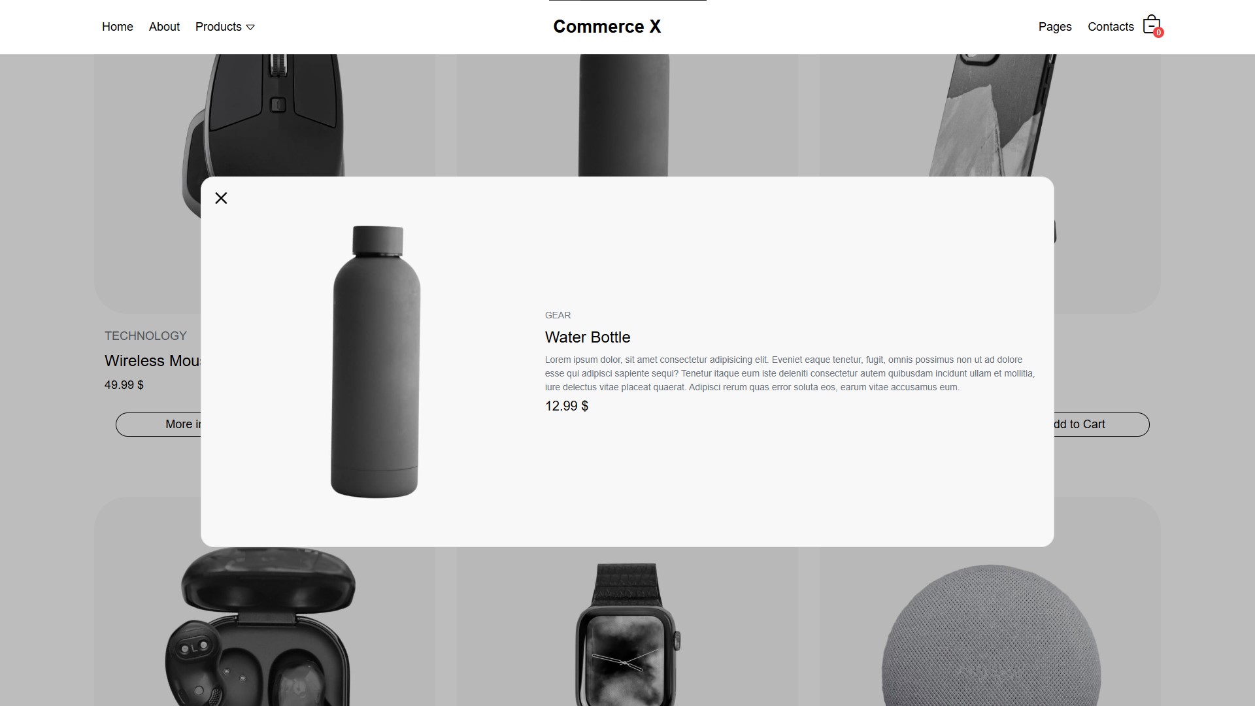Open the About page link
The image size is (1255, 706).
[164, 27]
